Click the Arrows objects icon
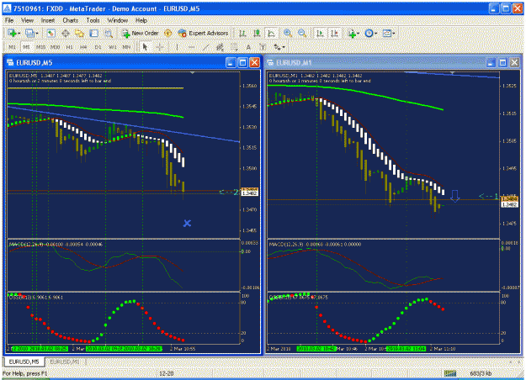 [x=277, y=47]
